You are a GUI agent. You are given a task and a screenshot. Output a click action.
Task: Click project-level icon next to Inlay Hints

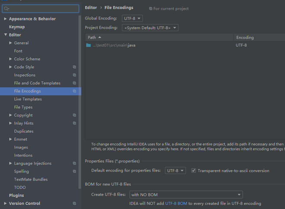coord(74,123)
